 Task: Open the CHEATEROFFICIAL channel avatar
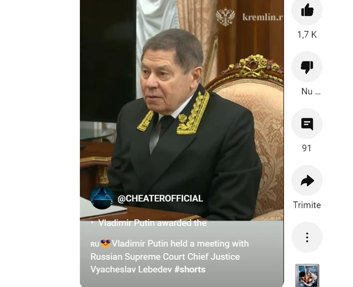click(x=102, y=198)
